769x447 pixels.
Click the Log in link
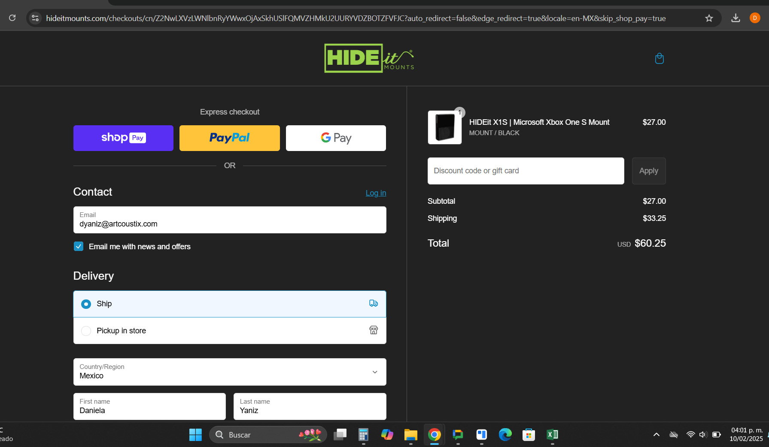click(376, 193)
